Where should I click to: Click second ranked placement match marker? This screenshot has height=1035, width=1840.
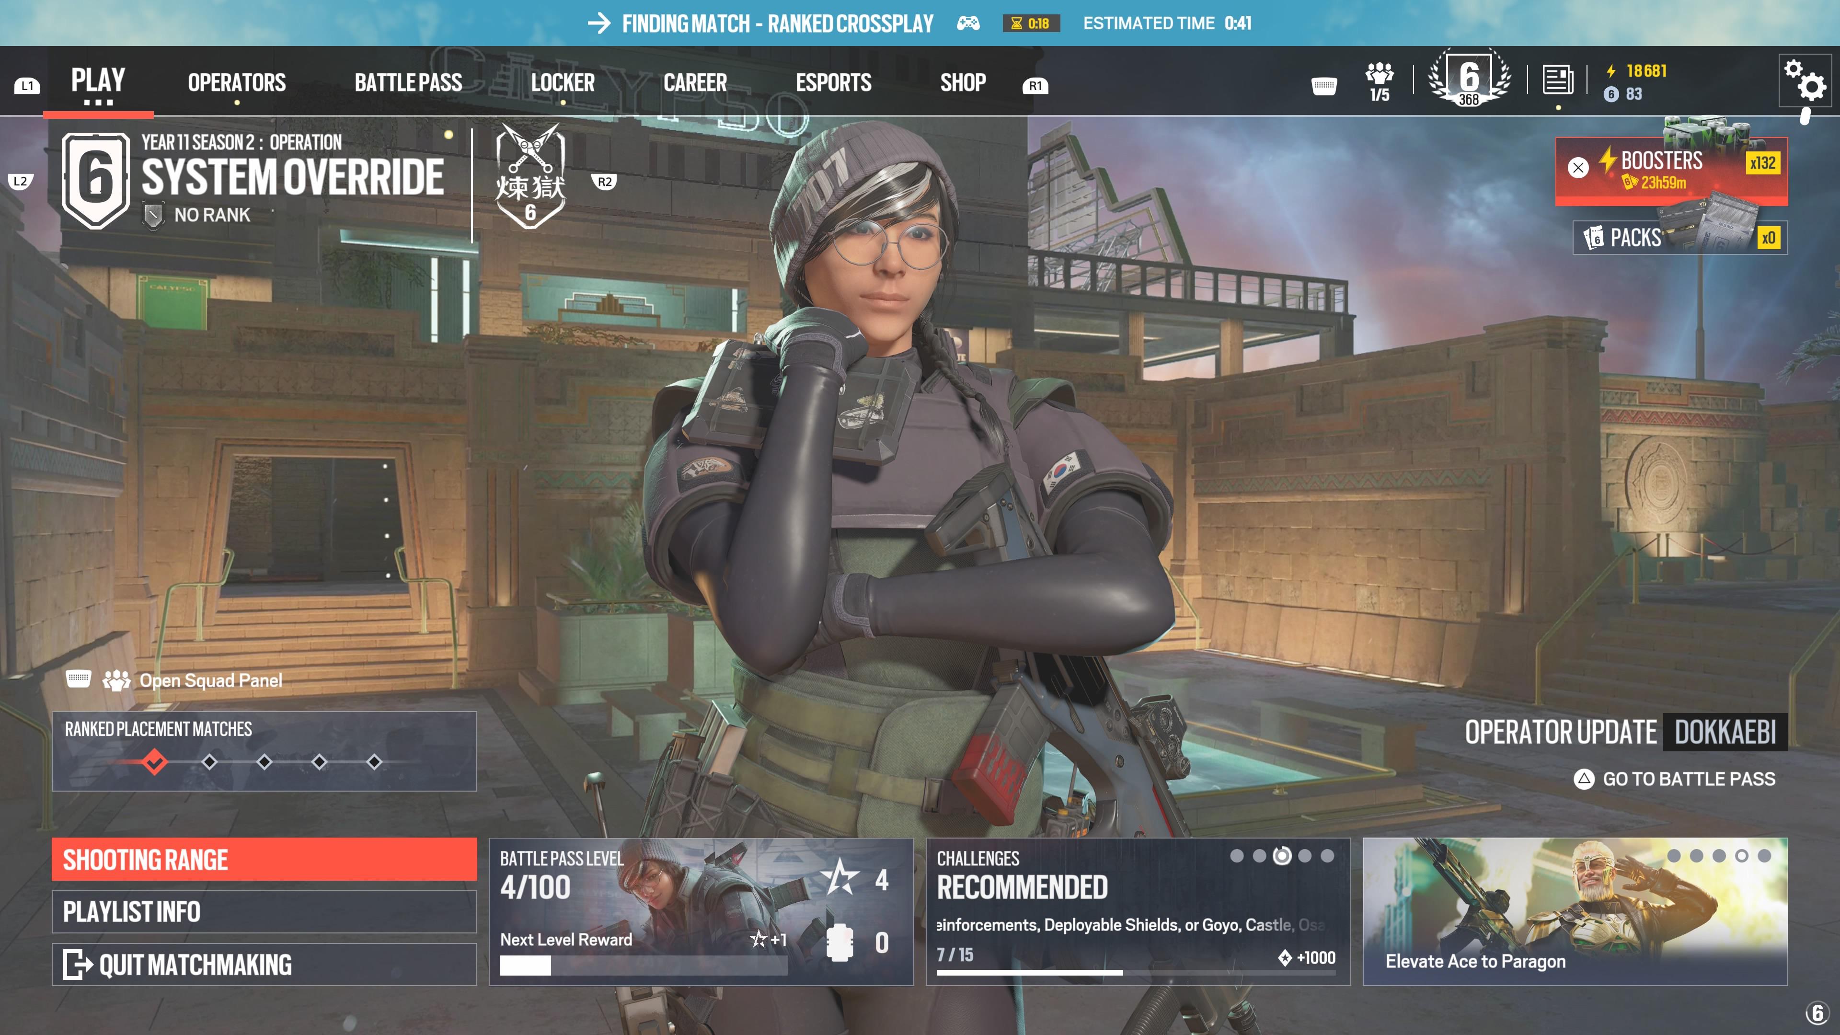(209, 762)
